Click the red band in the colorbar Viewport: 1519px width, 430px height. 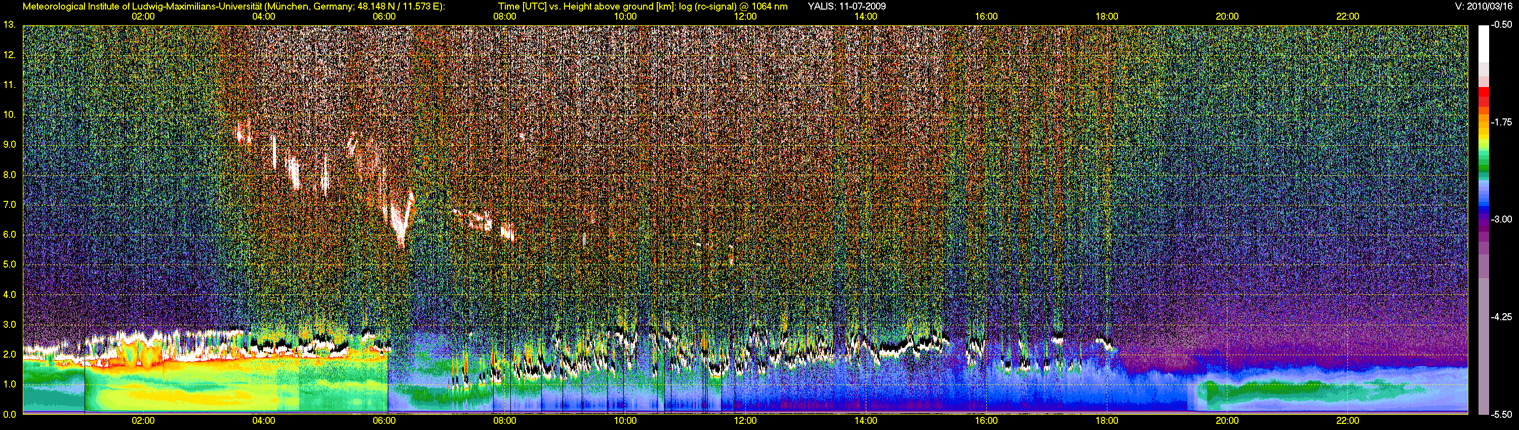click(1484, 93)
